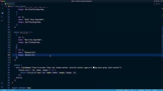Screen dimensions: 163x91
Task: Click DoritosTacoSupreme identifier on line 21
Action: pyautogui.click(x=35, y=9)
